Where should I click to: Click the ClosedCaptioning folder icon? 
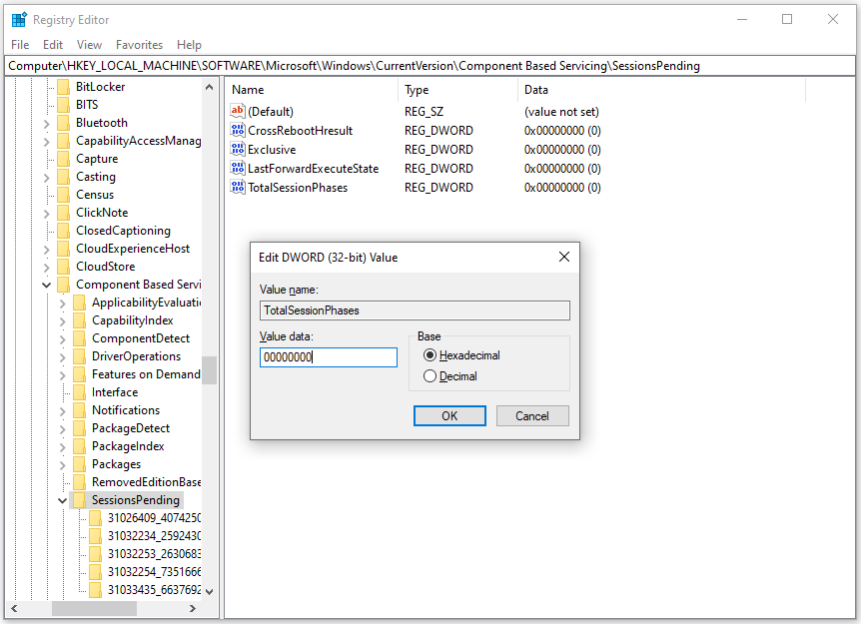click(64, 231)
